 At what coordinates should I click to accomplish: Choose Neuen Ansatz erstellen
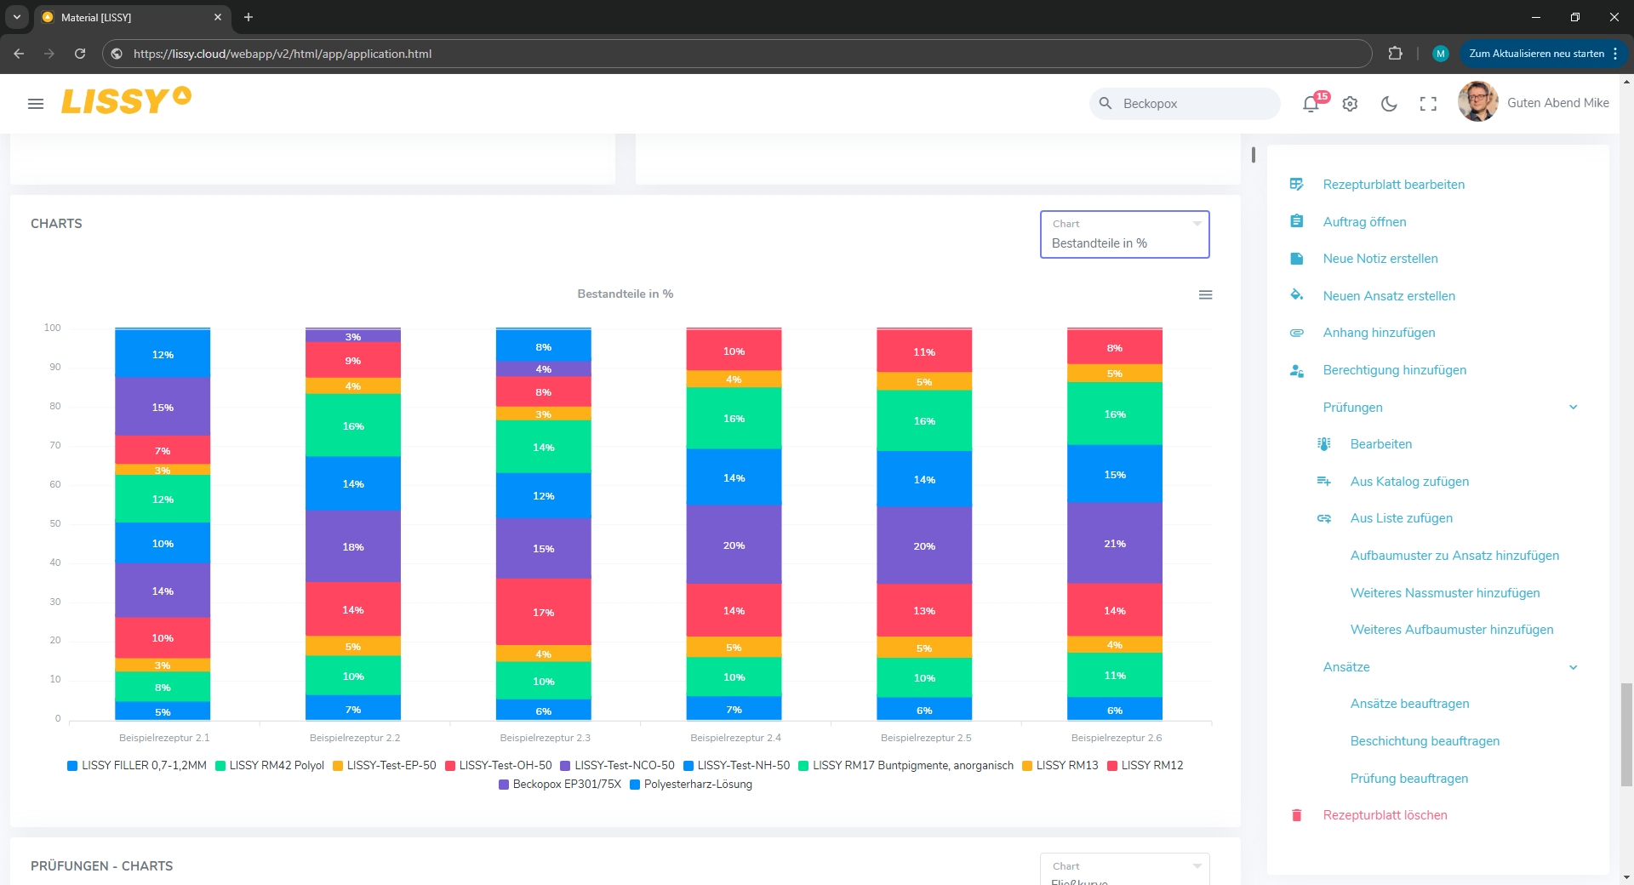click(x=1389, y=296)
